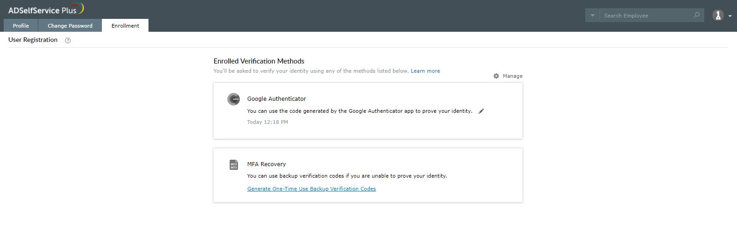Image resolution: width=737 pixels, height=238 pixels.
Task: Click the user avatar icon
Action: (718, 16)
